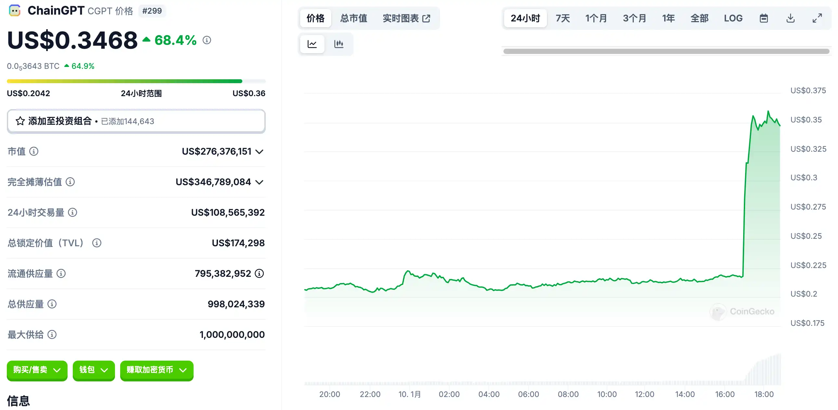Toggle LOG scale on chart
This screenshot has height=410, width=838.
tap(733, 18)
